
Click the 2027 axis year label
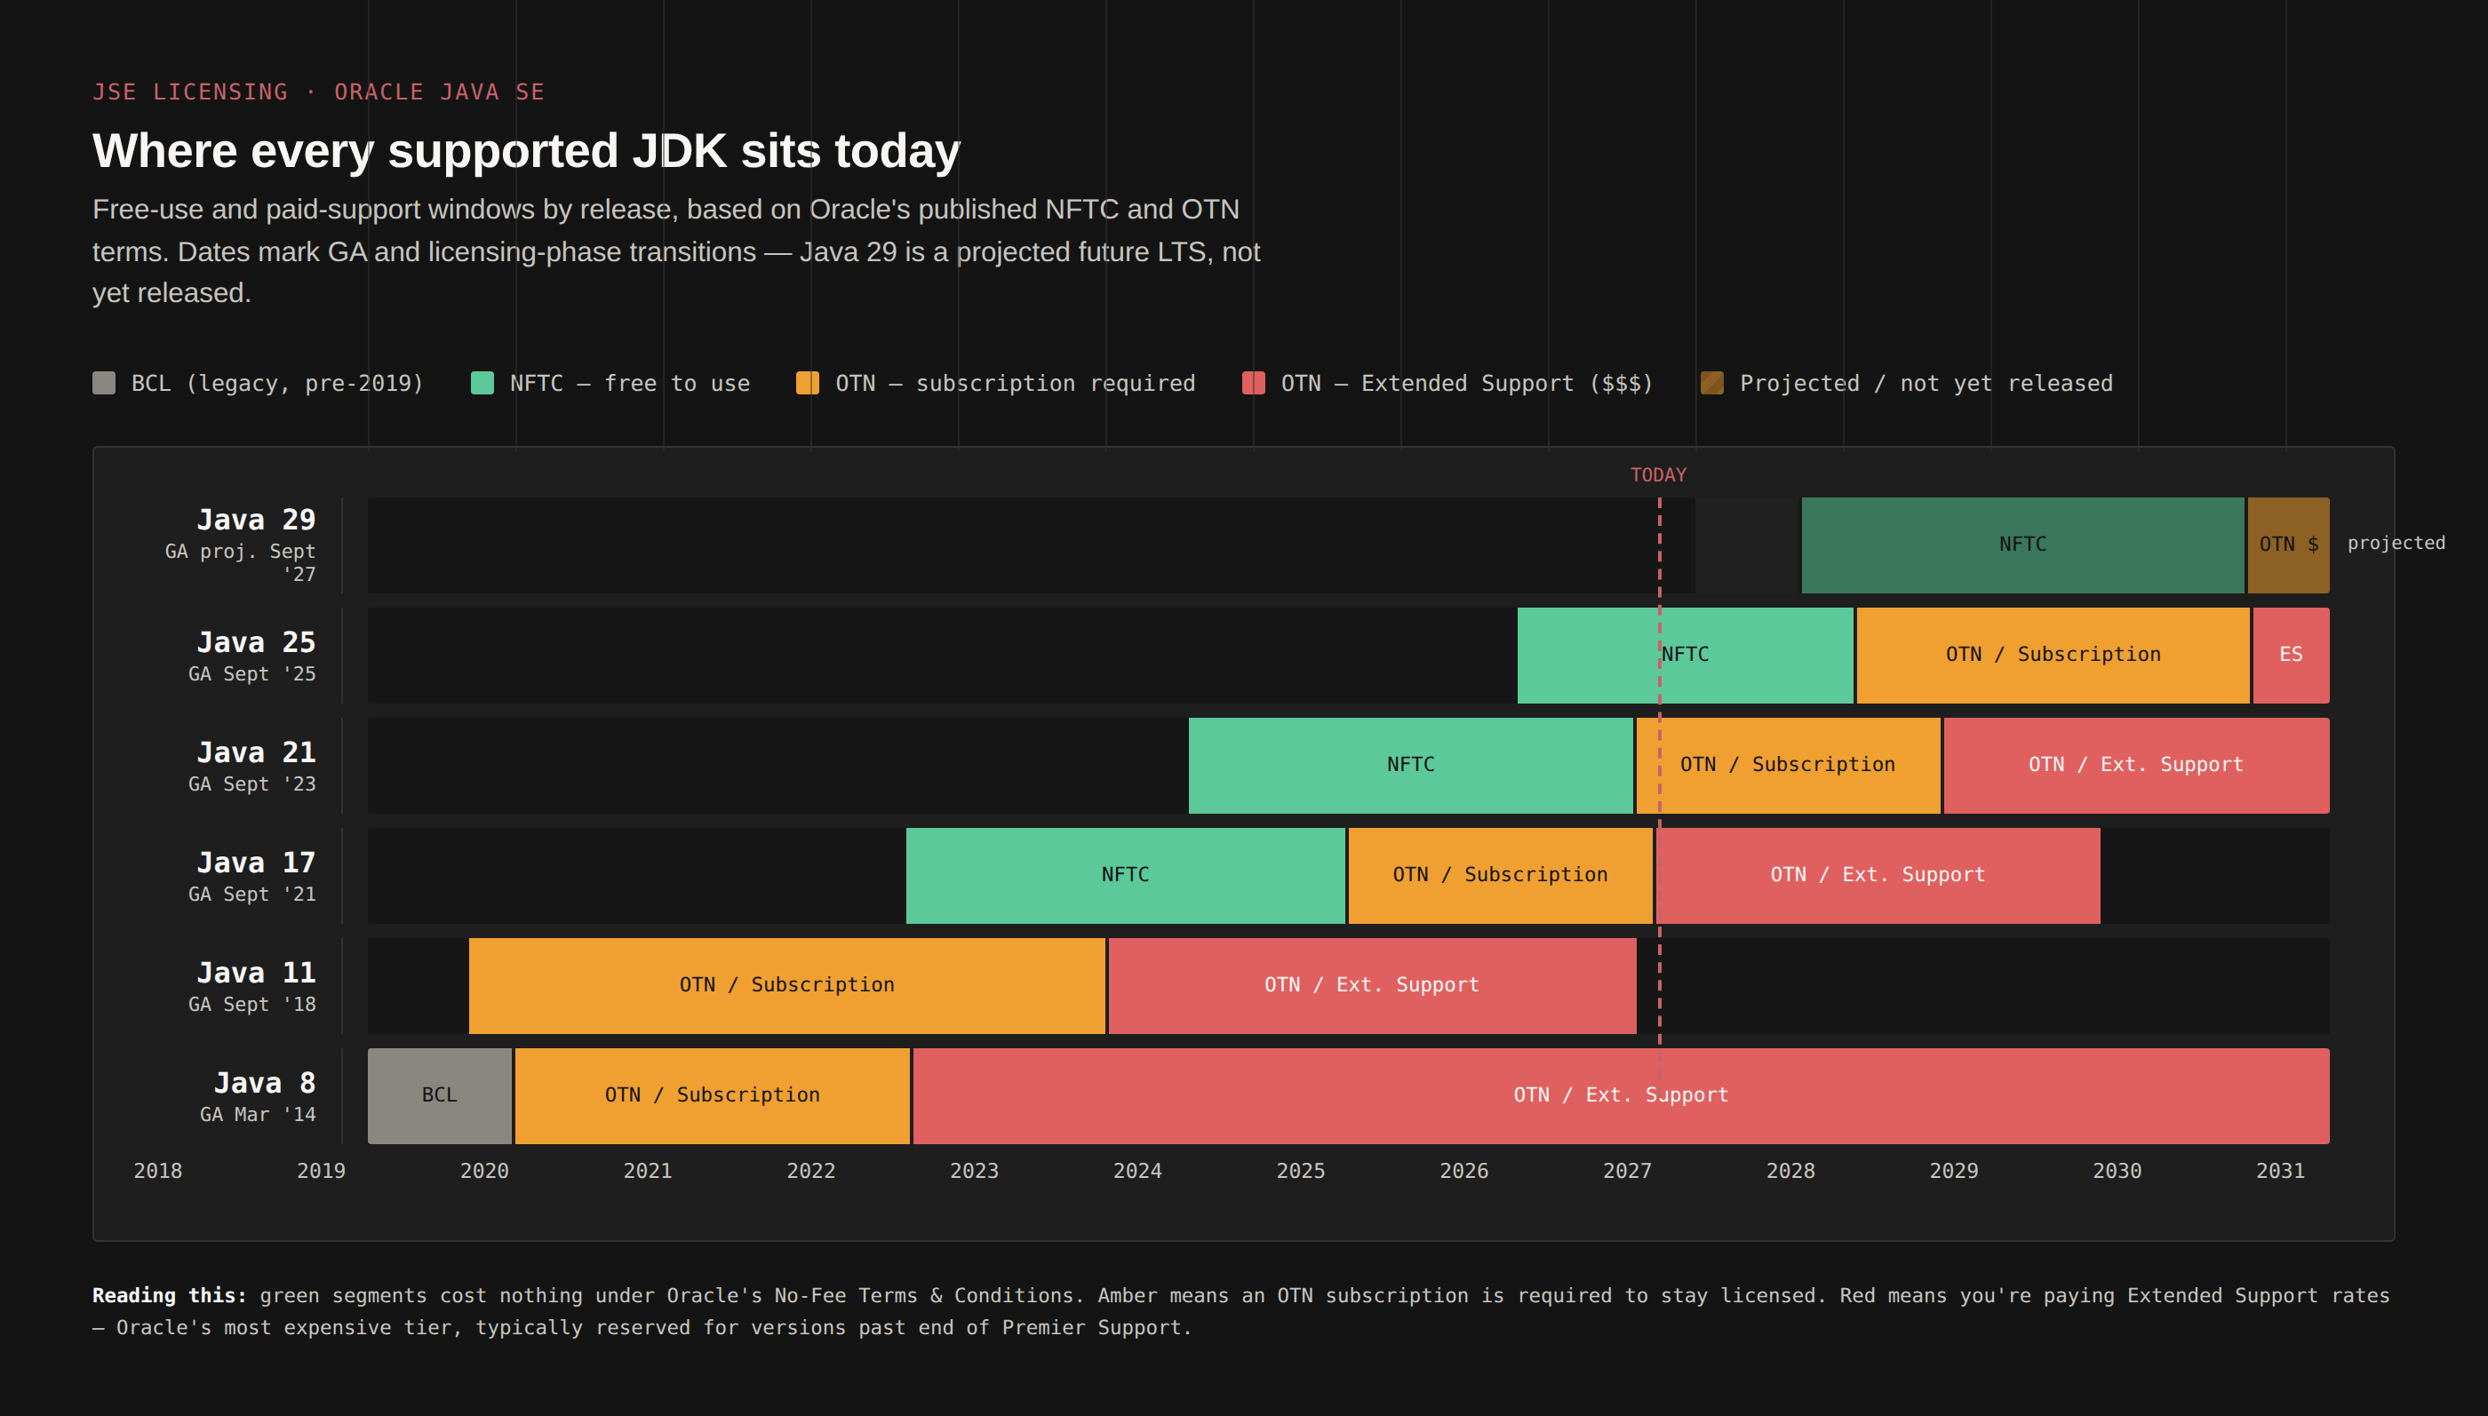pyautogui.click(x=1627, y=1171)
